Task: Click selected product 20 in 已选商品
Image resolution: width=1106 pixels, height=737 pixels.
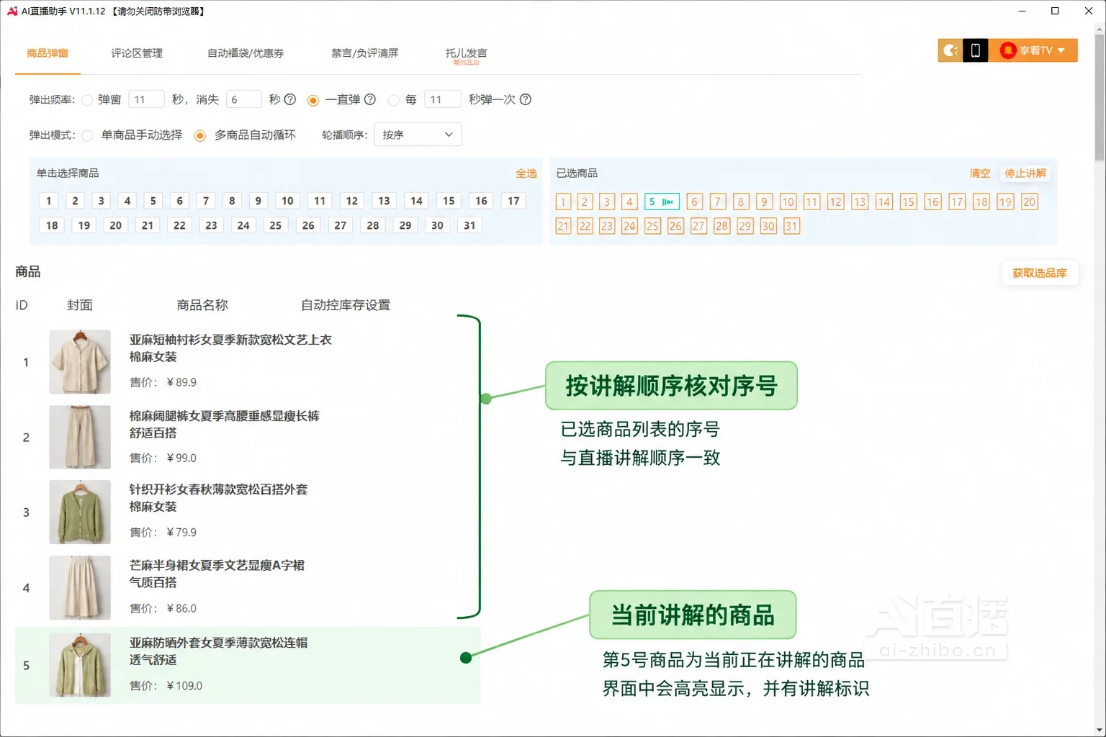Action: [1030, 202]
